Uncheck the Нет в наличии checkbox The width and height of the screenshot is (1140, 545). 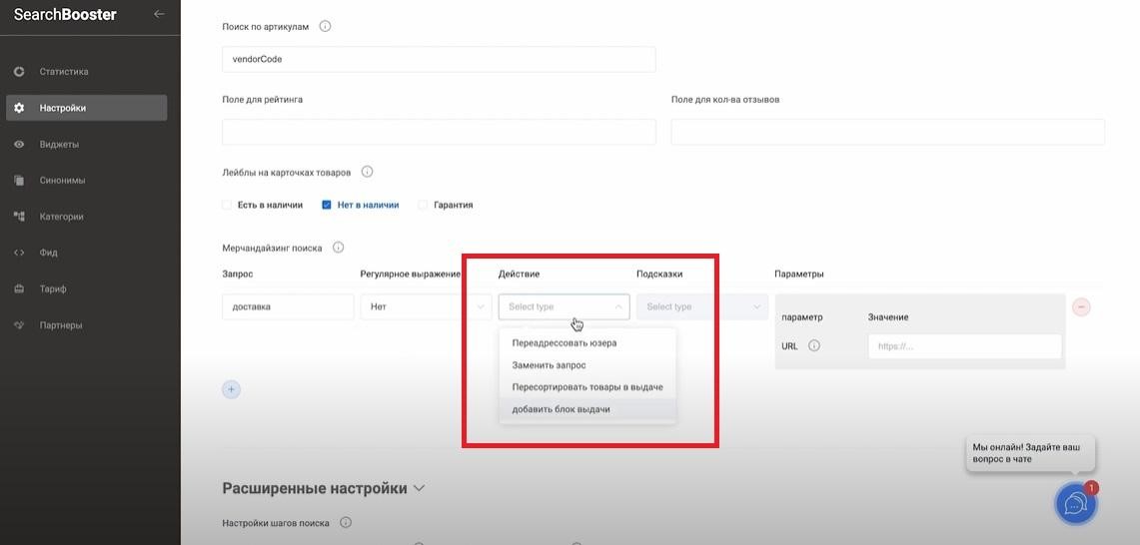(x=327, y=205)
